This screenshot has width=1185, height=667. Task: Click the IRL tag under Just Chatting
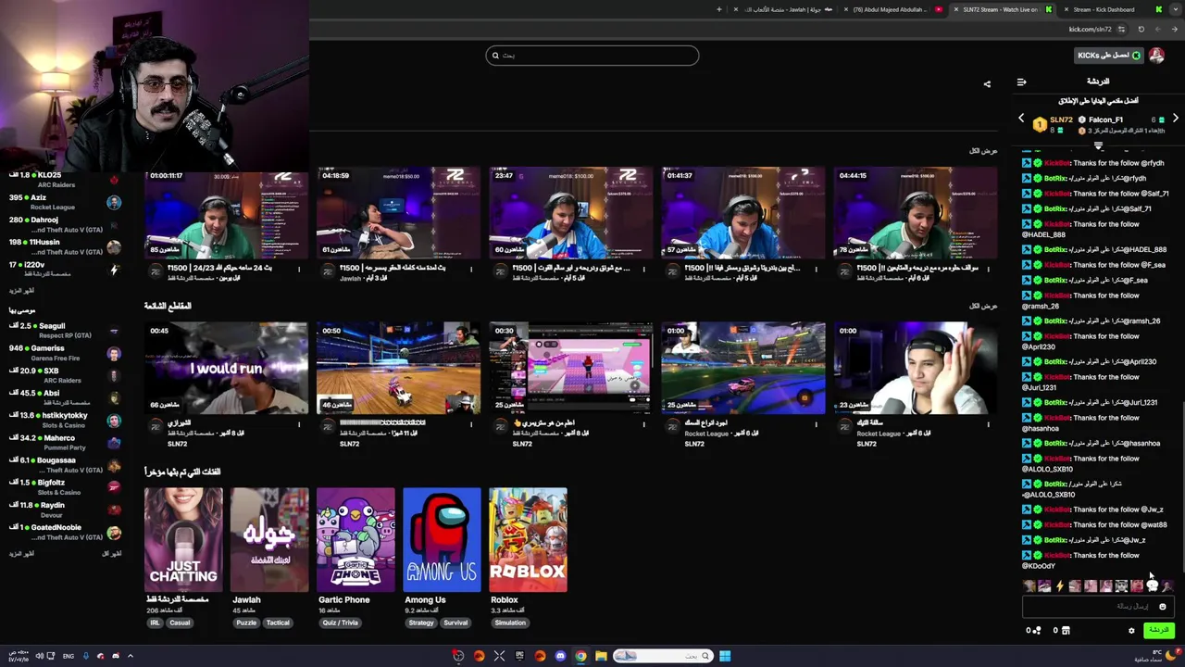(x=155, y=623)
